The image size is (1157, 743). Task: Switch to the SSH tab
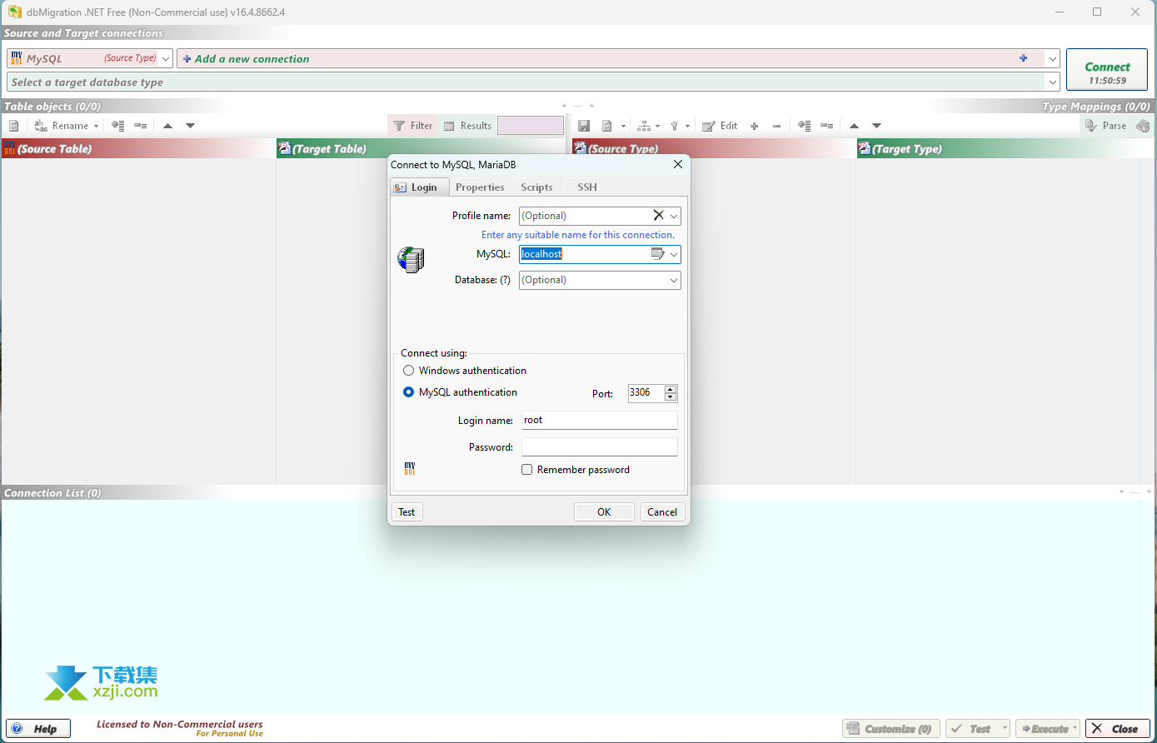(587, 187)
